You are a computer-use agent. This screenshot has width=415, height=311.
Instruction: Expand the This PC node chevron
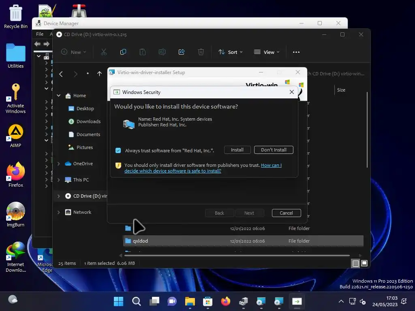coord(58,180)
